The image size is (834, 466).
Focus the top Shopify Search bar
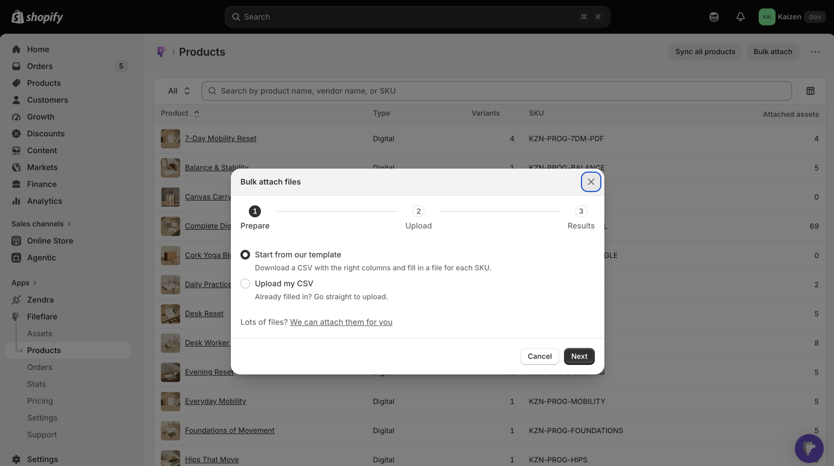coord(417,17)
